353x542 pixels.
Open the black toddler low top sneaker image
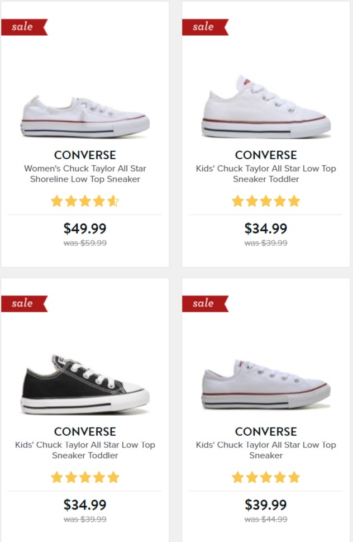point(85,384)
